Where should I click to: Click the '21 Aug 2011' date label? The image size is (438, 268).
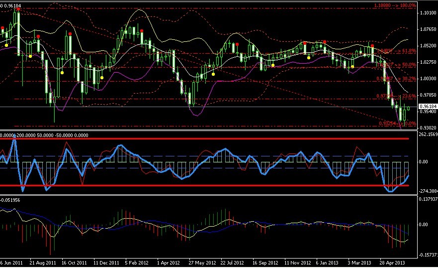pos(42,263)
